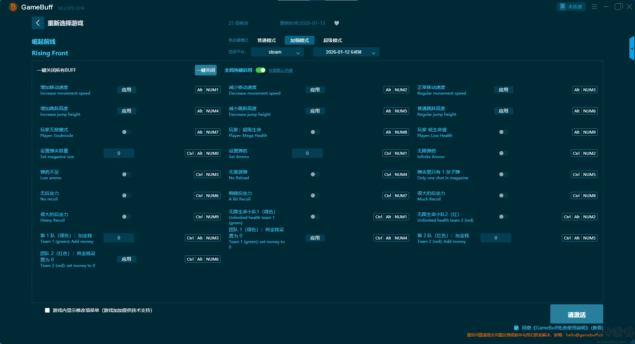This screenshot has height=344, width=635.
Task: Apply Team 2 red set money to 0
Action: (126, 259)
